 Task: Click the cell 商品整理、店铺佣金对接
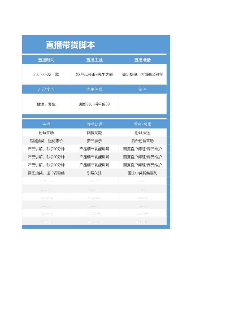click(142, 74)
